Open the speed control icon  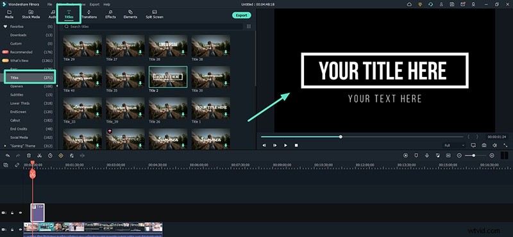point(50,156)
